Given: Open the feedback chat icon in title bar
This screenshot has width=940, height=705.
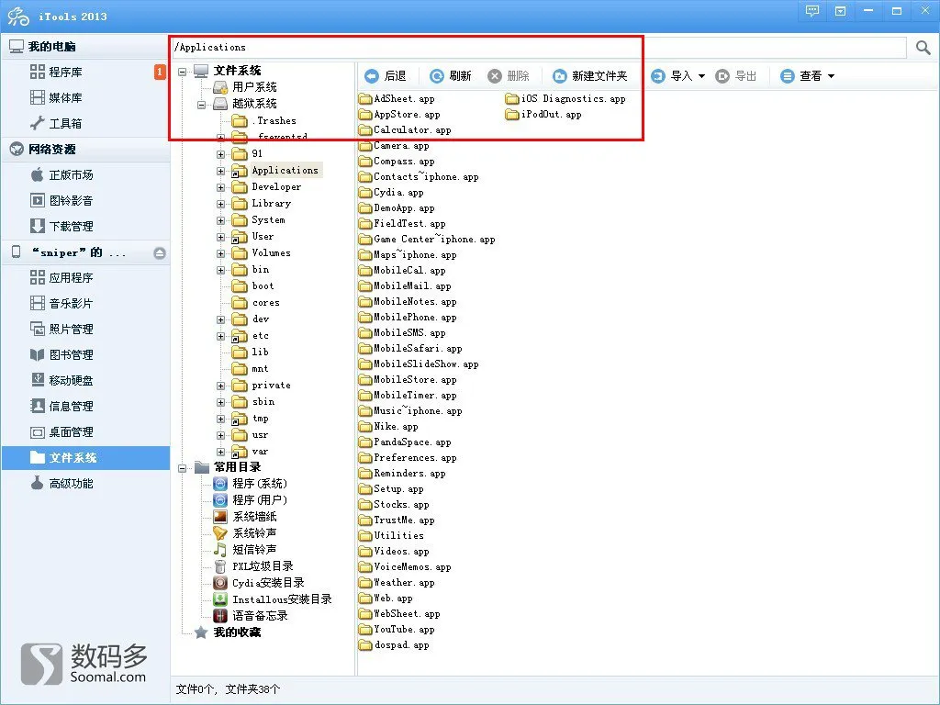Looking at the screenshot, I should [812, 11].
